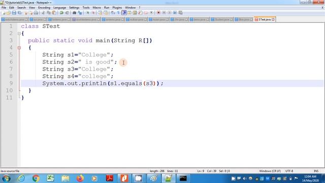Open the Search menu

21,8
